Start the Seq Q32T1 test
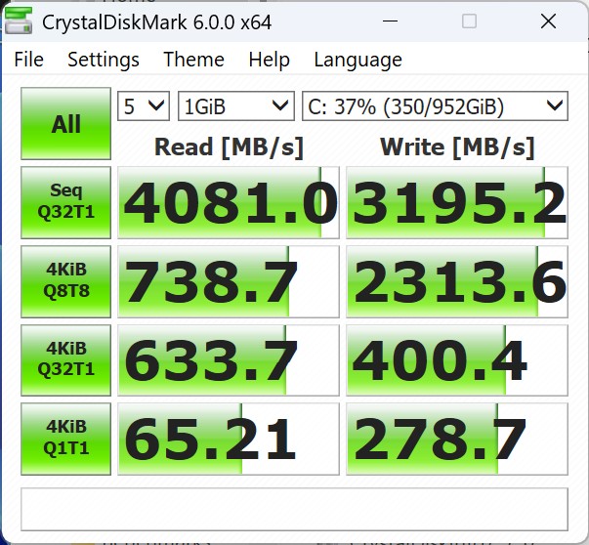Screen dimensions: 589x545 [65, 202]
